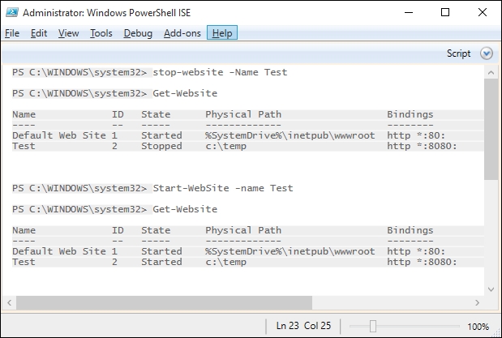Expand the Script pane chevron button

pos(487,53)
